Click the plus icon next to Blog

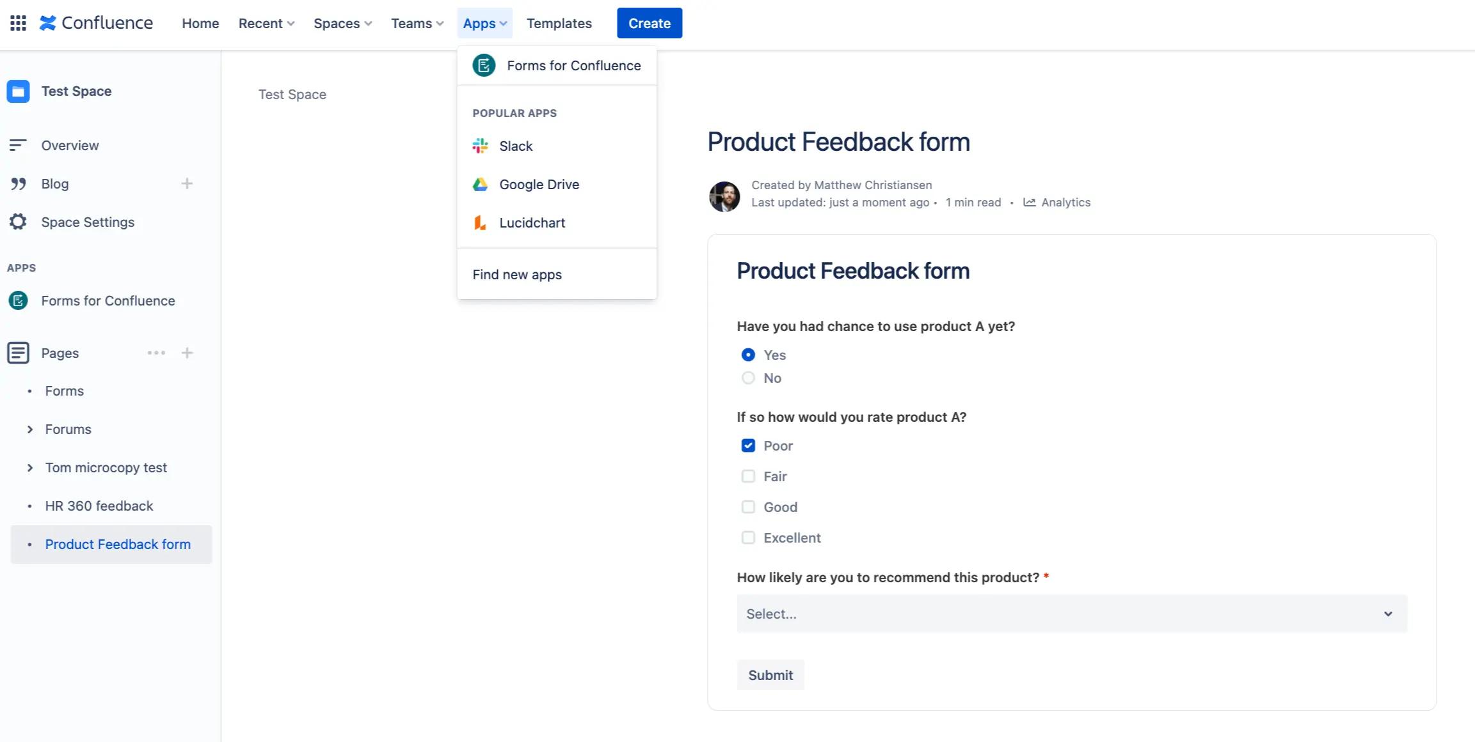click(x=187, y=183)
